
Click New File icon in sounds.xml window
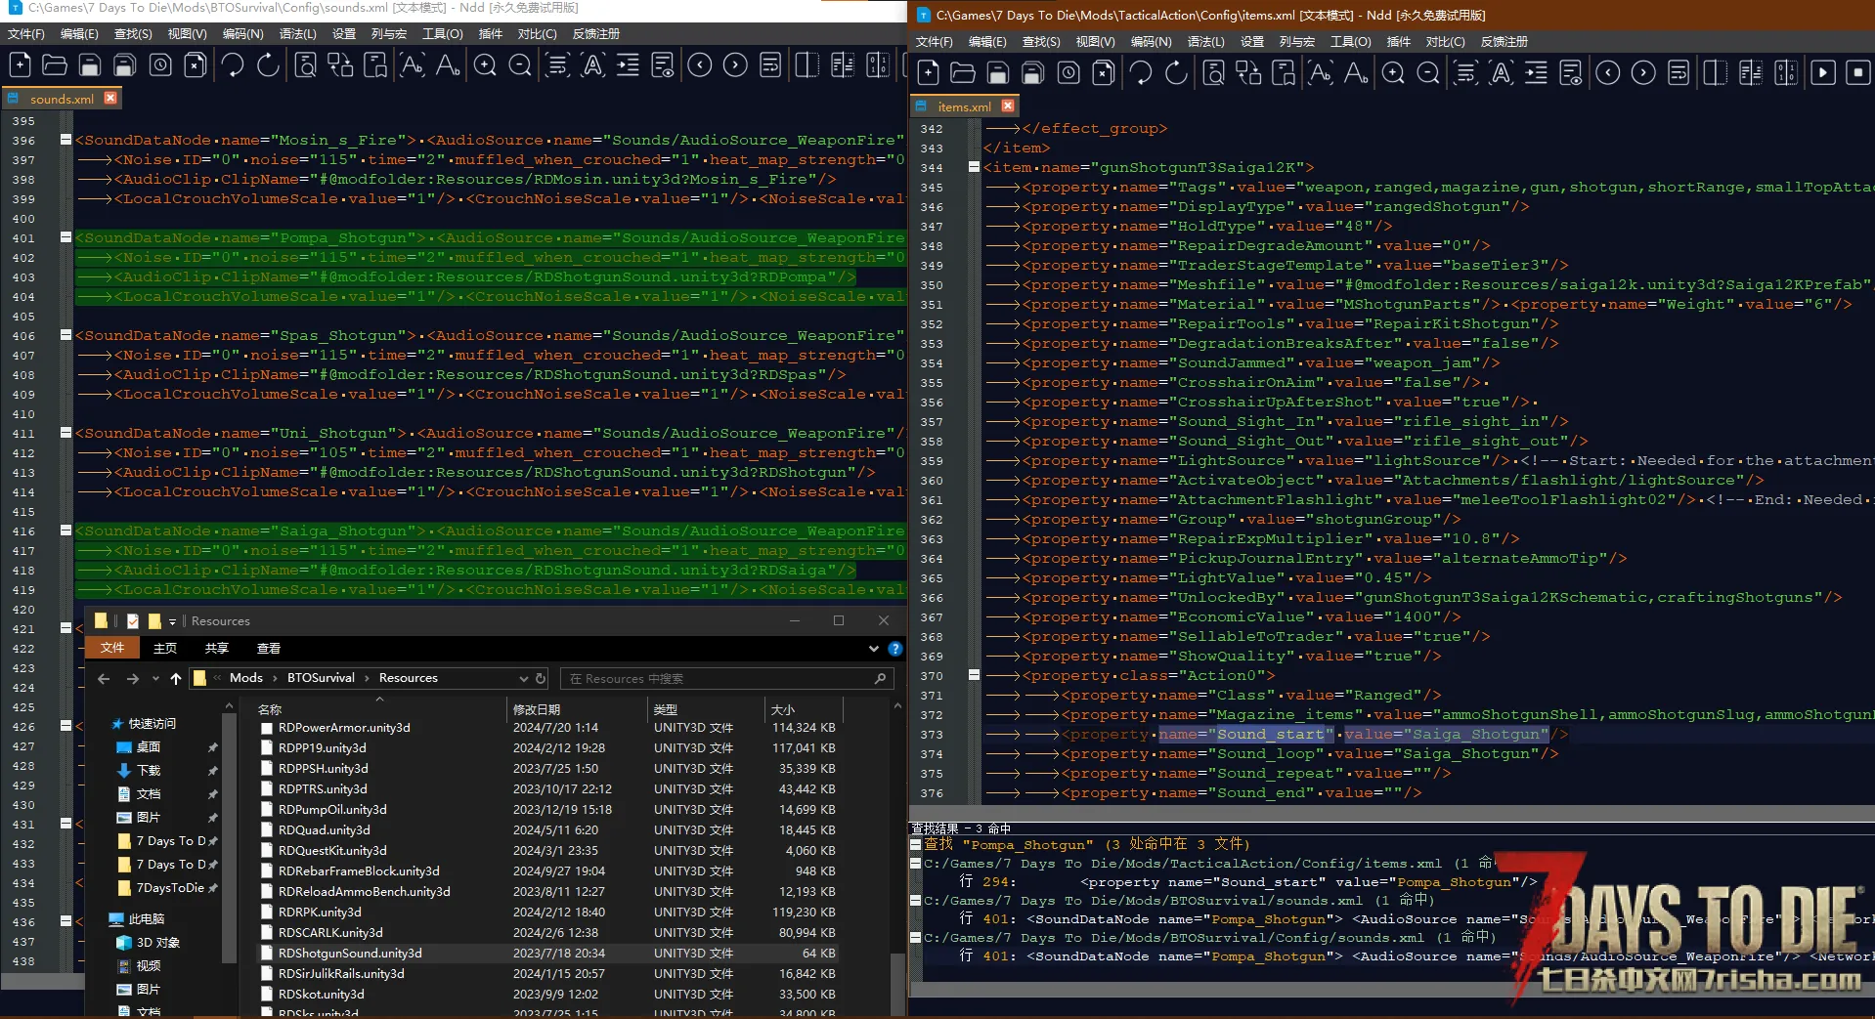[x=20, y=65]
